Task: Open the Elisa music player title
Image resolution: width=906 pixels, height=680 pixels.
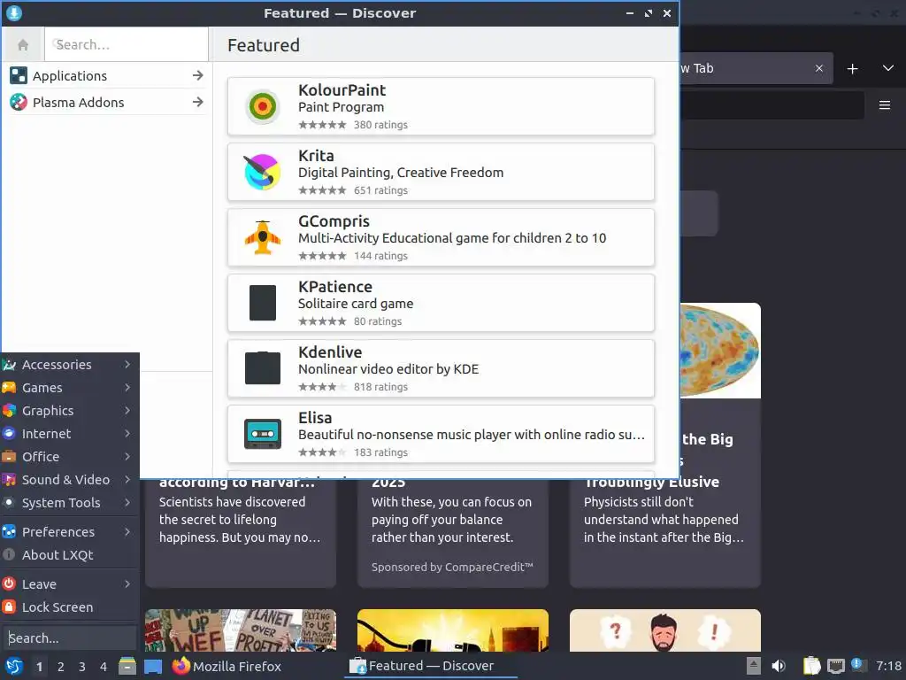Action: pos(315,418)
